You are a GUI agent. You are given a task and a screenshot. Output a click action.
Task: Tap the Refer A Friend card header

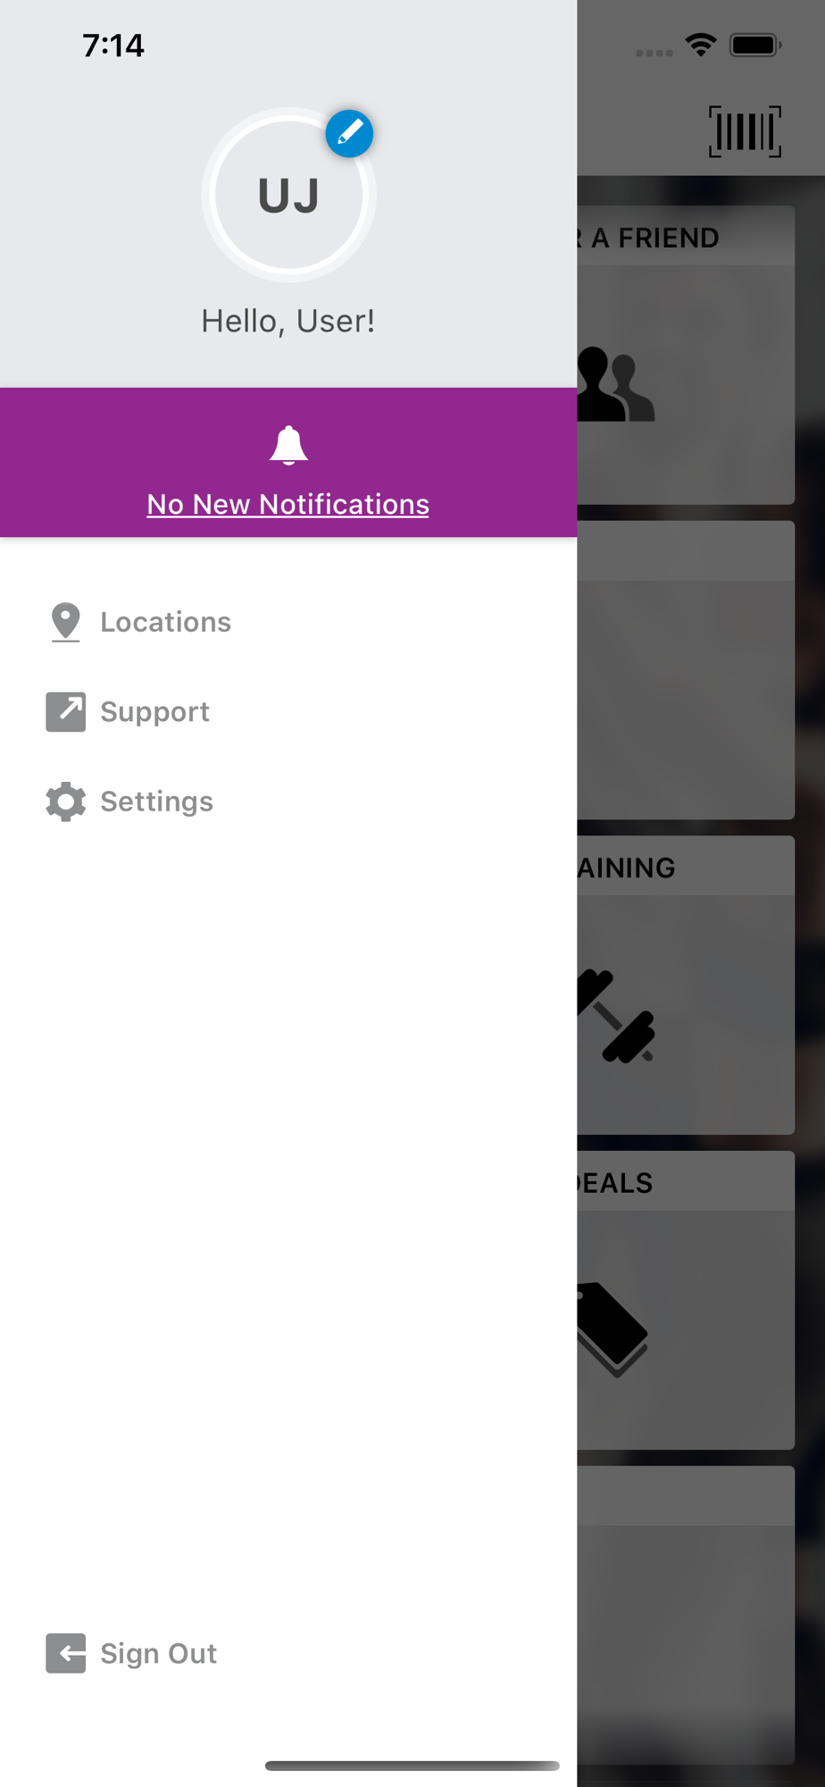point(686,237)
